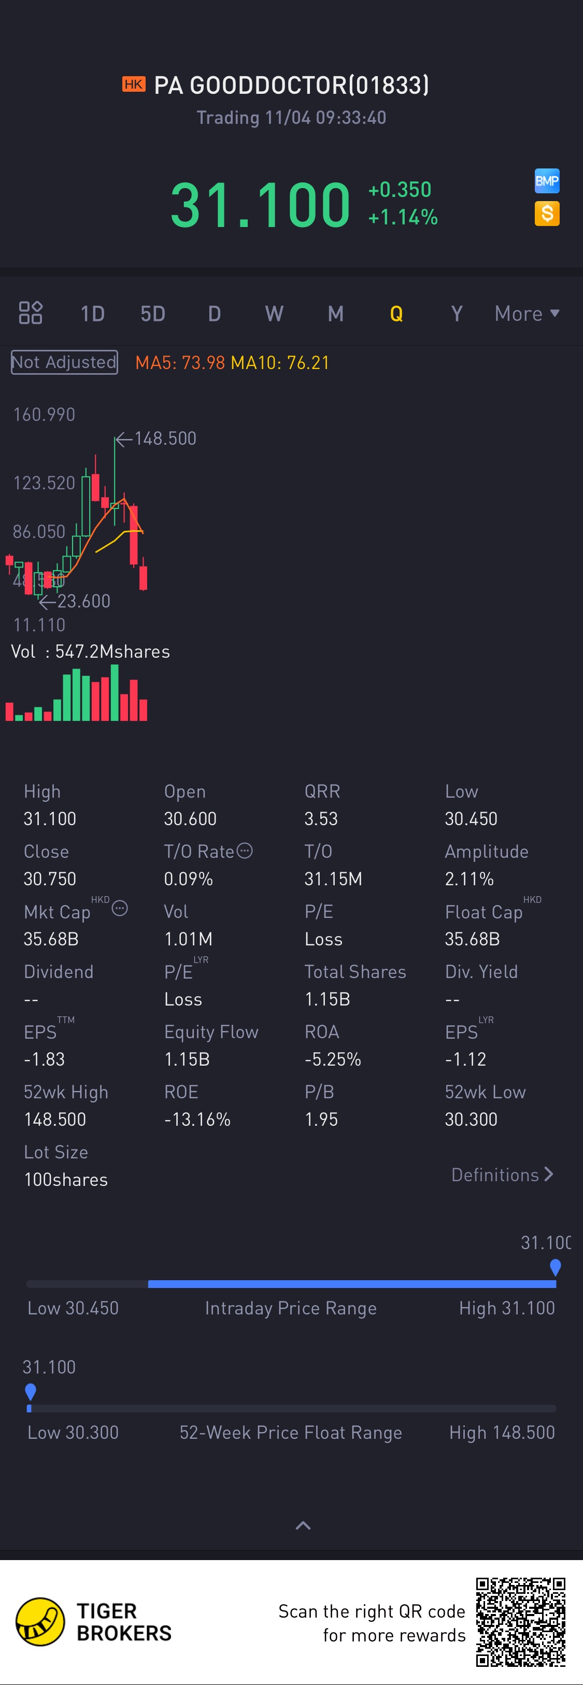Tap the Trading 11/04 09:33:40 status
Viewport: 583px width, 1685px height.
[x=291, y=118]
